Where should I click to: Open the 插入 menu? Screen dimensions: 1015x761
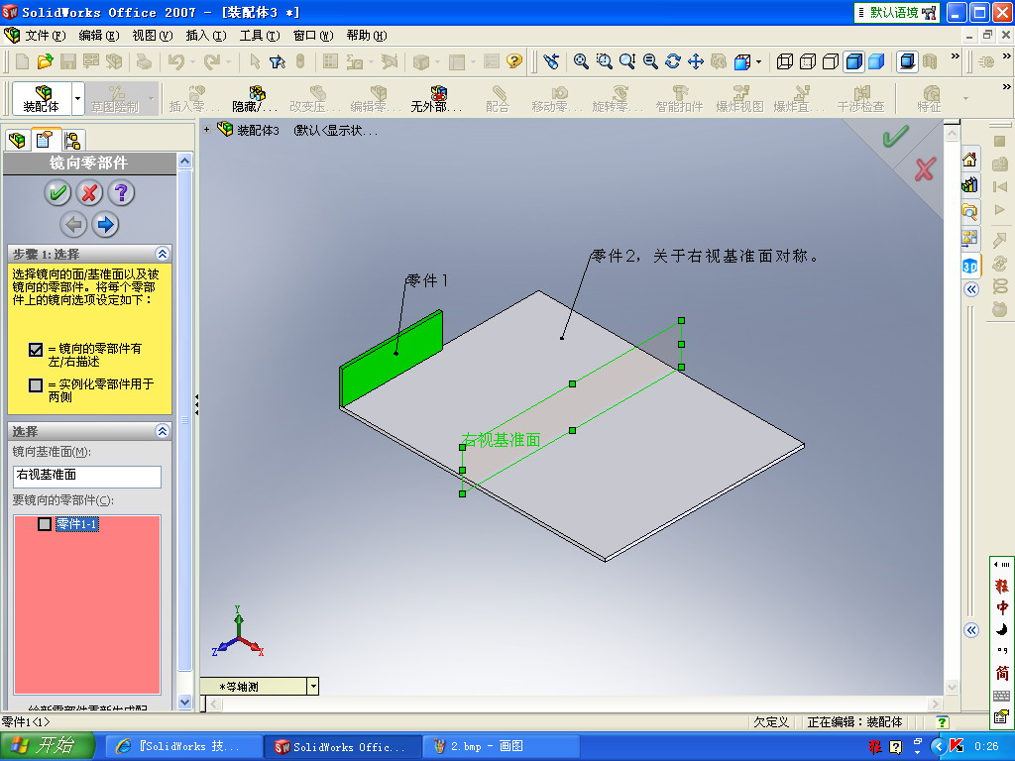[206, 36]
